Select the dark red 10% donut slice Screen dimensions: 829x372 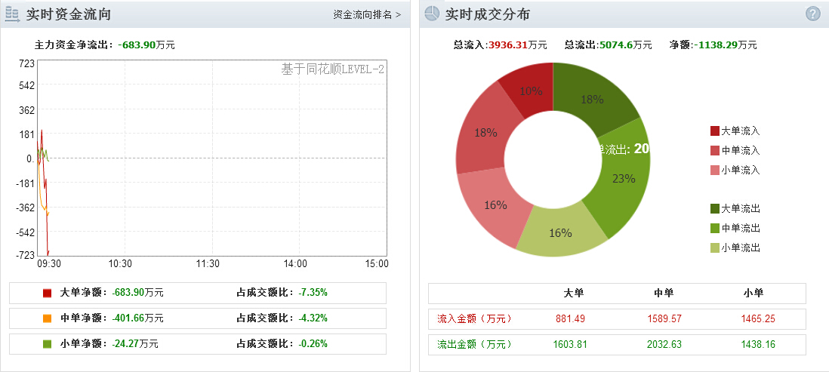[x=530, y=89]
